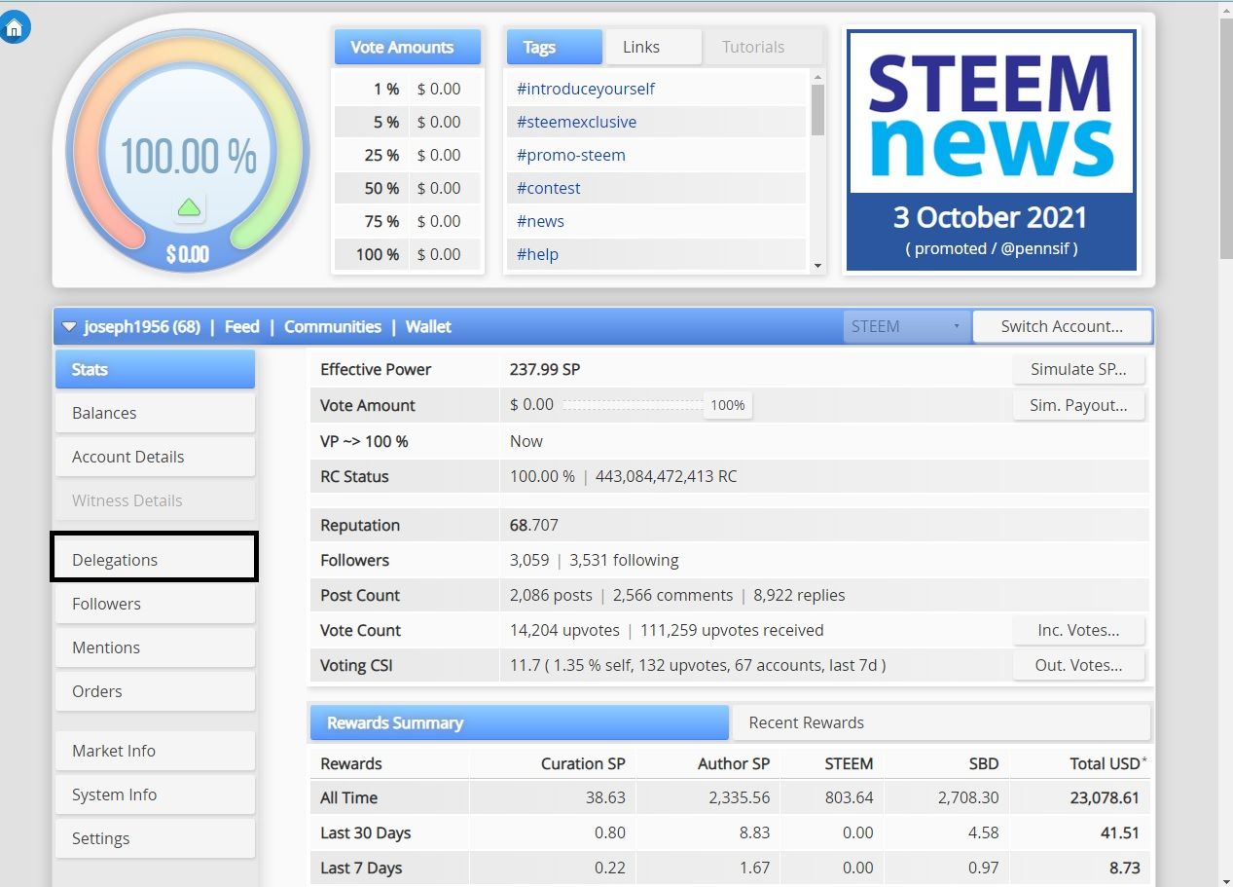
Task: Click the 68.707 reputation value
Action: pyautogui.click(x=534, y=525)
